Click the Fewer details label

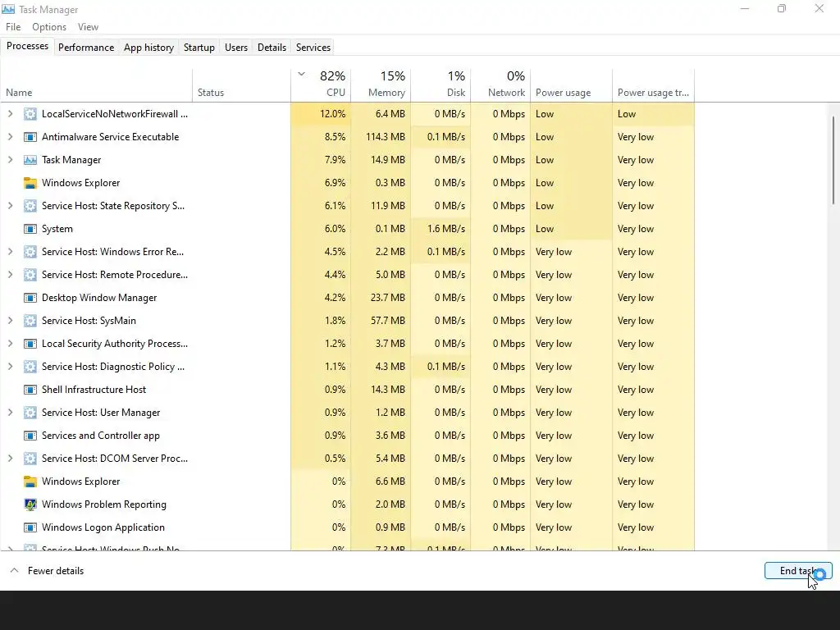point(56,571)
